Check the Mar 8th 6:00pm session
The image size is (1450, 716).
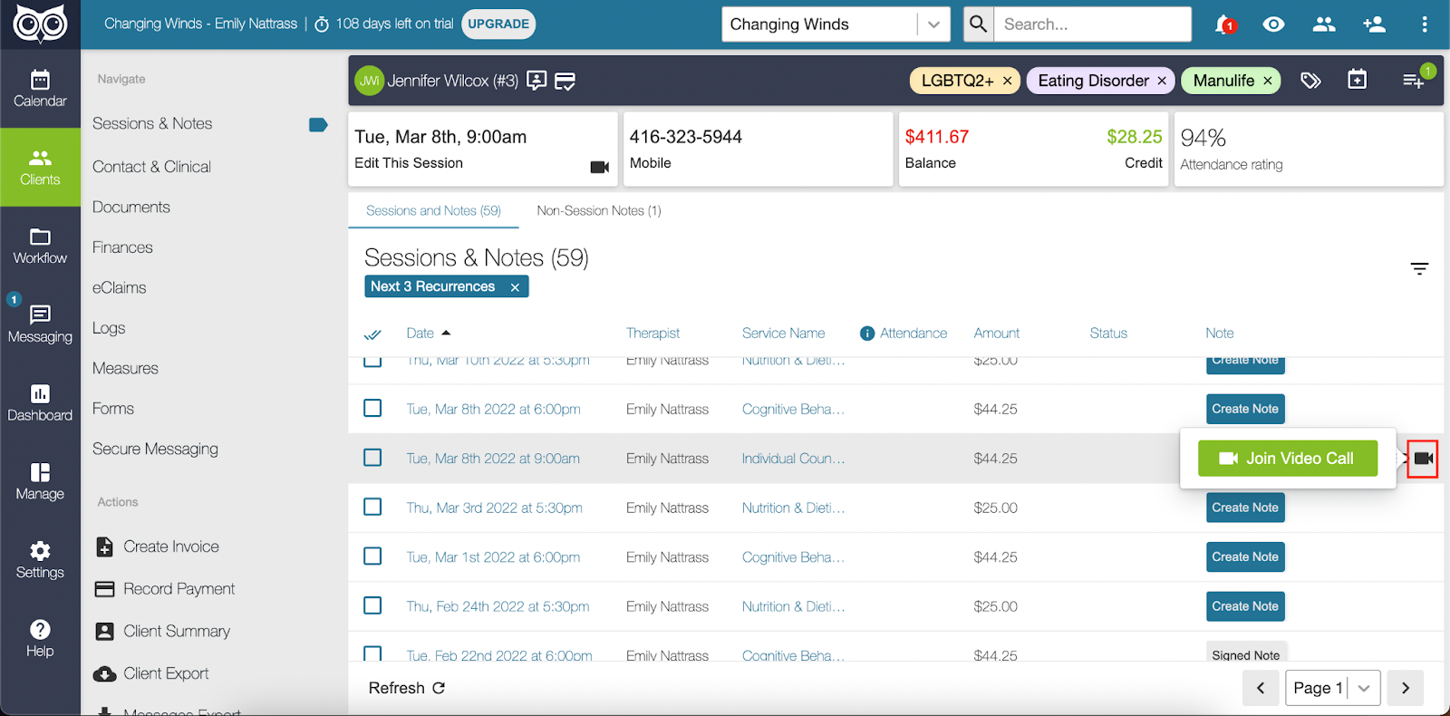tap(372, 408)
